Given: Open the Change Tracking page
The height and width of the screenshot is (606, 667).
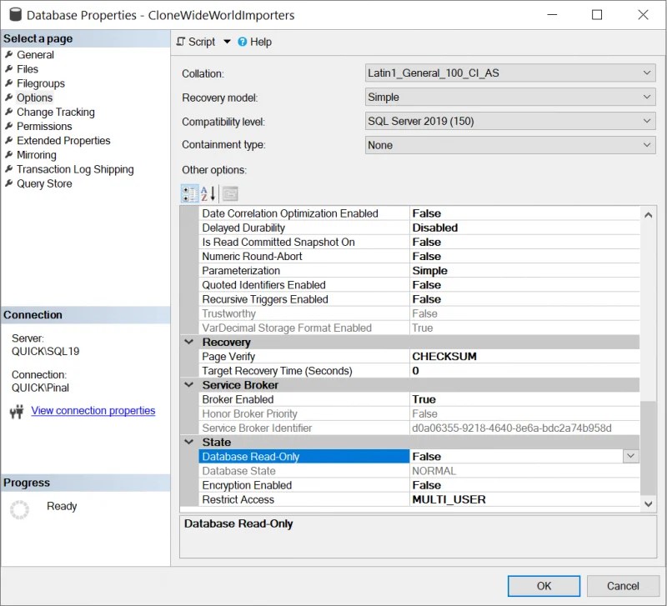Looking at the screenshot, I should (56, 112).
